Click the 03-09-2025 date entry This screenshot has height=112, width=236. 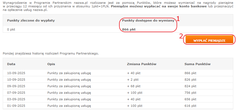16,99
